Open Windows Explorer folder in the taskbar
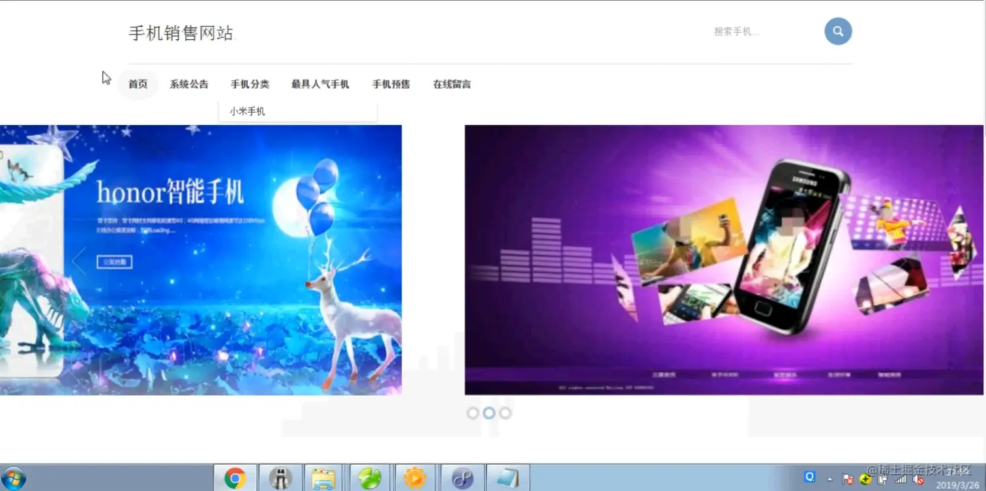The image size is (986, 491). [323, 479]
